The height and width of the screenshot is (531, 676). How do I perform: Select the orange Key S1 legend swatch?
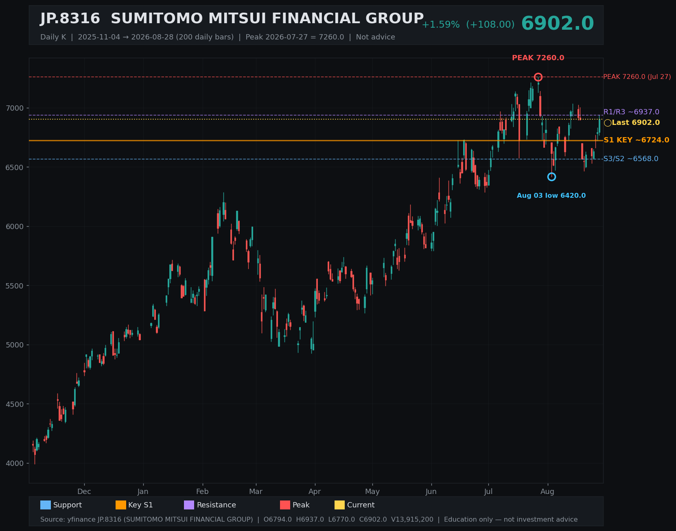pyautogui.click(x=121, y=505)
